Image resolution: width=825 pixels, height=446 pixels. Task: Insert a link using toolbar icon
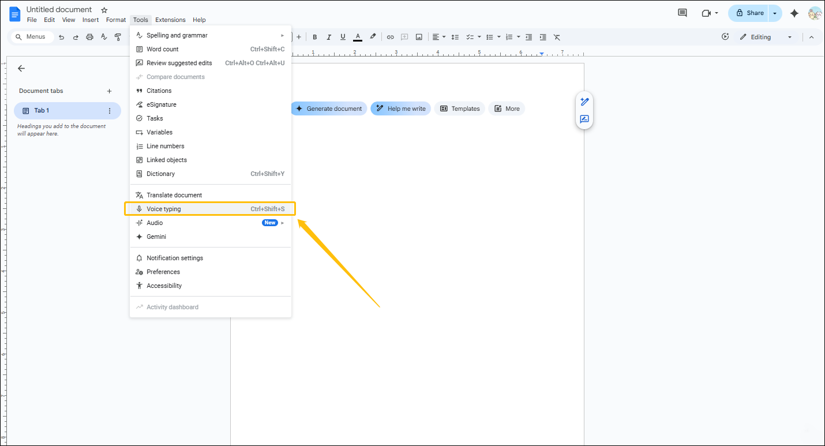tap(390, 37)
